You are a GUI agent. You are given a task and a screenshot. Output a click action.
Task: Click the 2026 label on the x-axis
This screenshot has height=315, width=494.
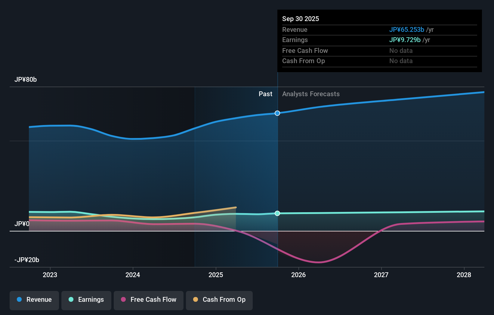[x=298, y=275]
